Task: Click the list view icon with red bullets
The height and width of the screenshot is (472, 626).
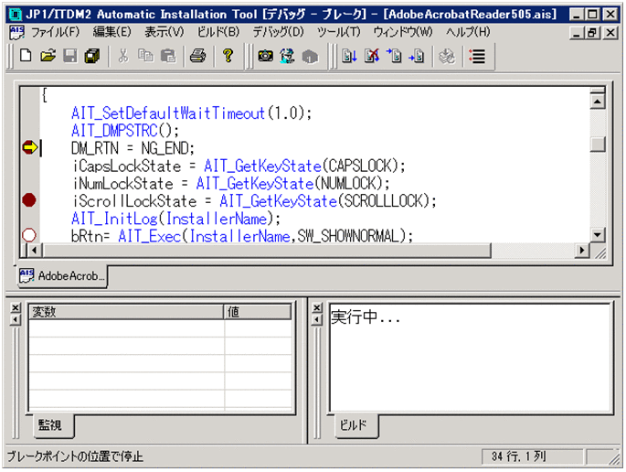Action: pyautogui.click(x=477, y=56)
